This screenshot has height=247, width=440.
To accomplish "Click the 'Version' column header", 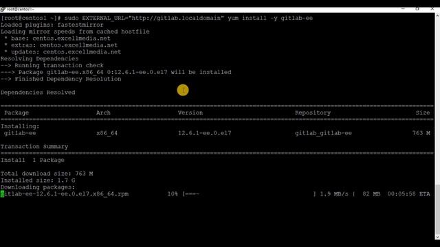I will tap(190, 113).
